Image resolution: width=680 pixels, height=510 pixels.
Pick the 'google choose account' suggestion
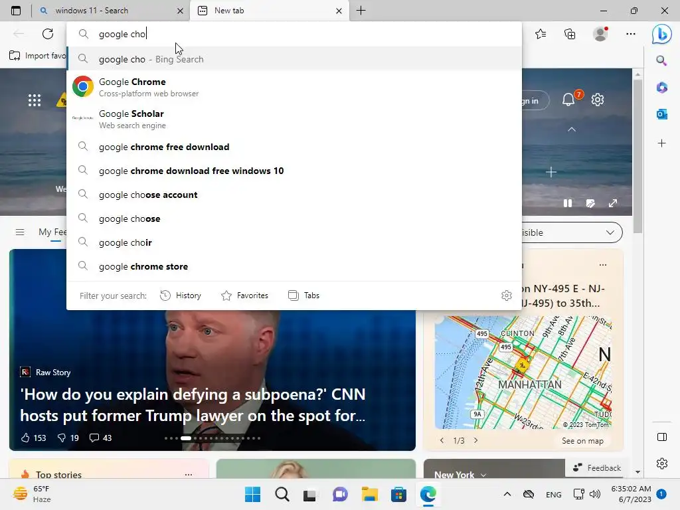click(x=294, y=195)
